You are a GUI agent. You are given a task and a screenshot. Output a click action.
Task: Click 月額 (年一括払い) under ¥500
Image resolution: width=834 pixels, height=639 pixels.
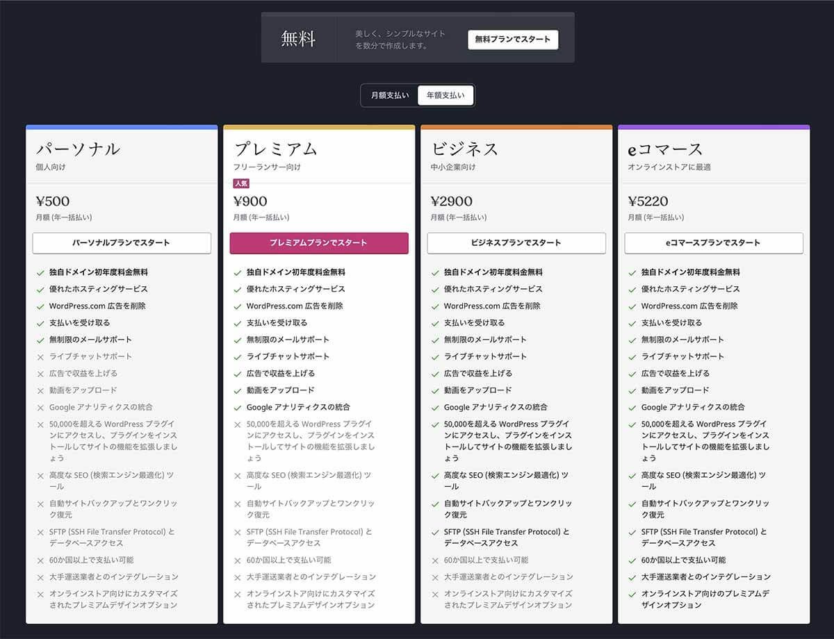click(64, 217)
